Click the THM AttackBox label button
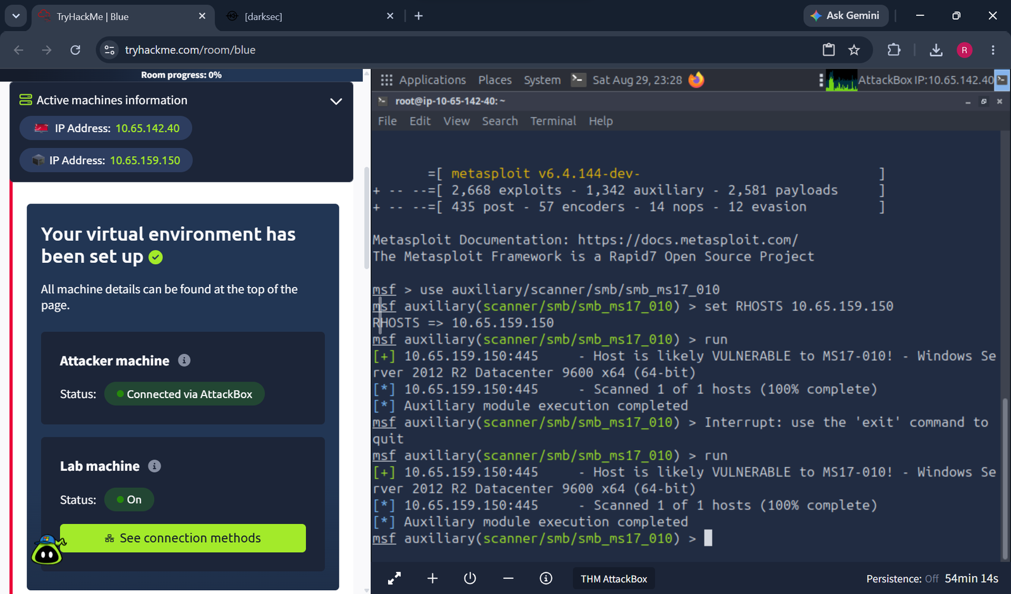The height and width of the screenshot is (594, 1011). [x=614, y=579]
